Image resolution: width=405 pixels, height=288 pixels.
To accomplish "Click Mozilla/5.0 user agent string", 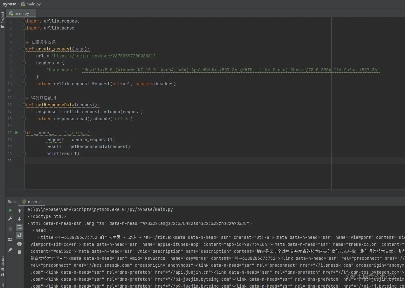I will (x=231, y=70).
